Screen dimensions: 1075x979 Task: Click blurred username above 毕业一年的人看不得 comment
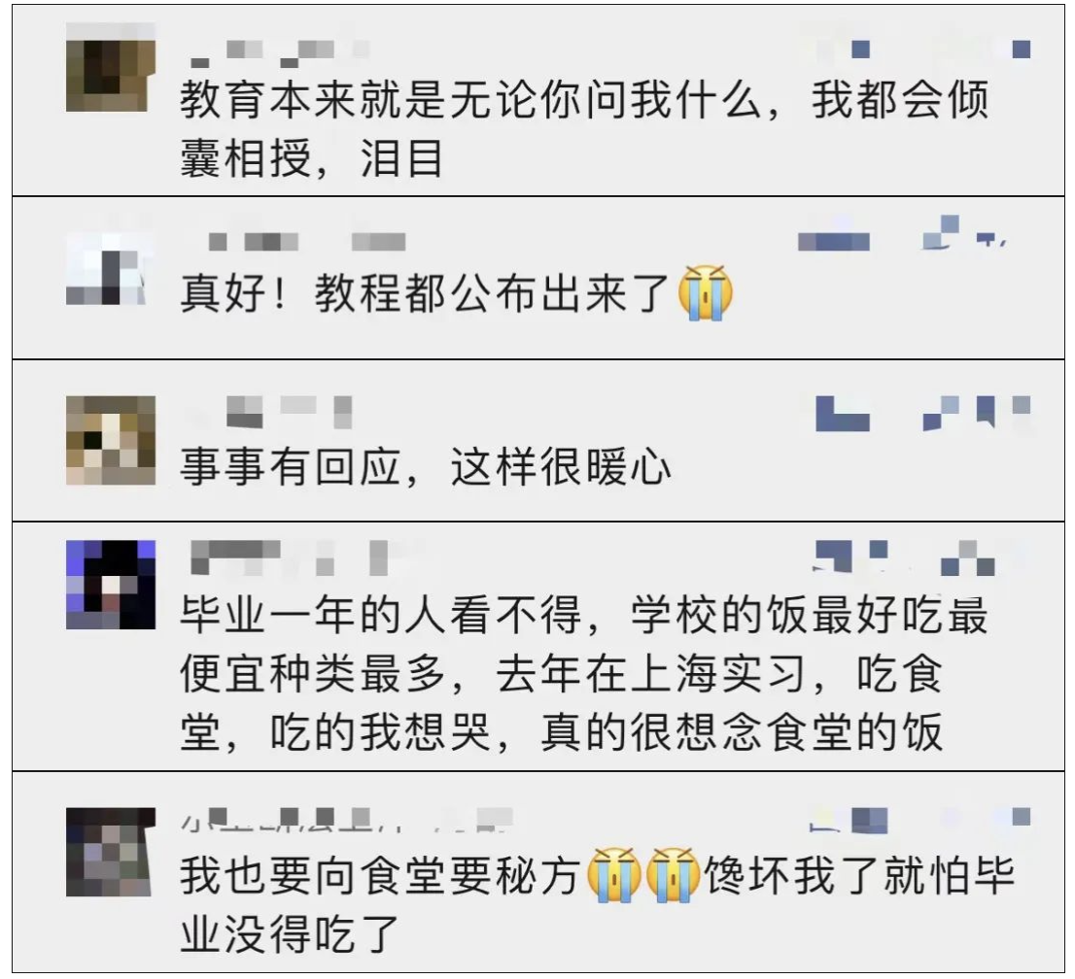[x=288, y=557]
